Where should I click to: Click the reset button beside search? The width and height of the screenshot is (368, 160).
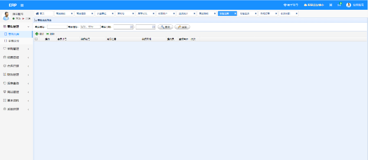coord(182,27)
